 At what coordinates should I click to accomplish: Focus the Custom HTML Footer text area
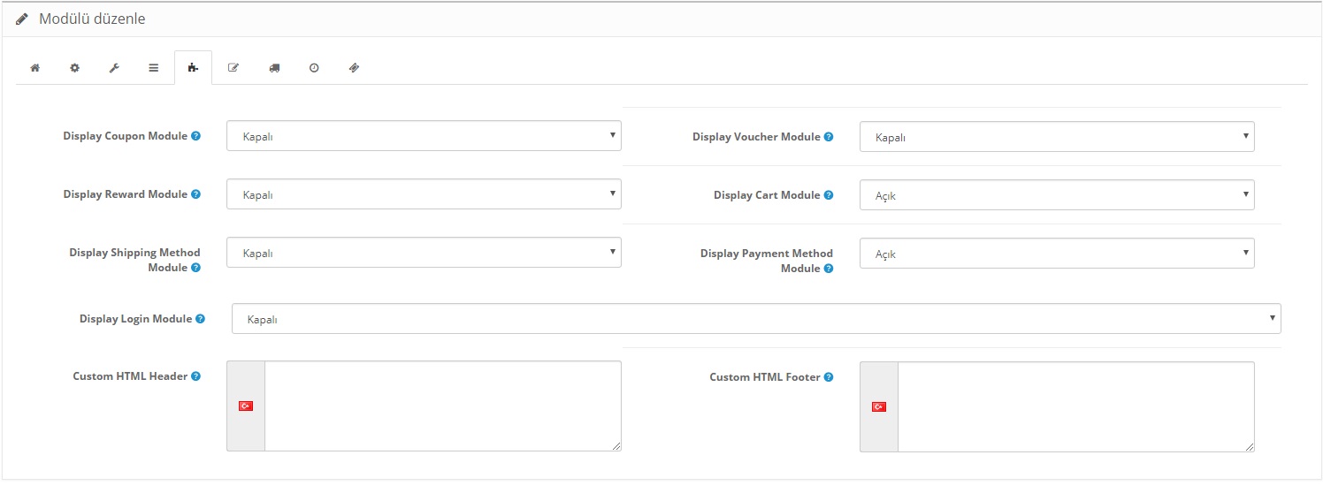1076,407
